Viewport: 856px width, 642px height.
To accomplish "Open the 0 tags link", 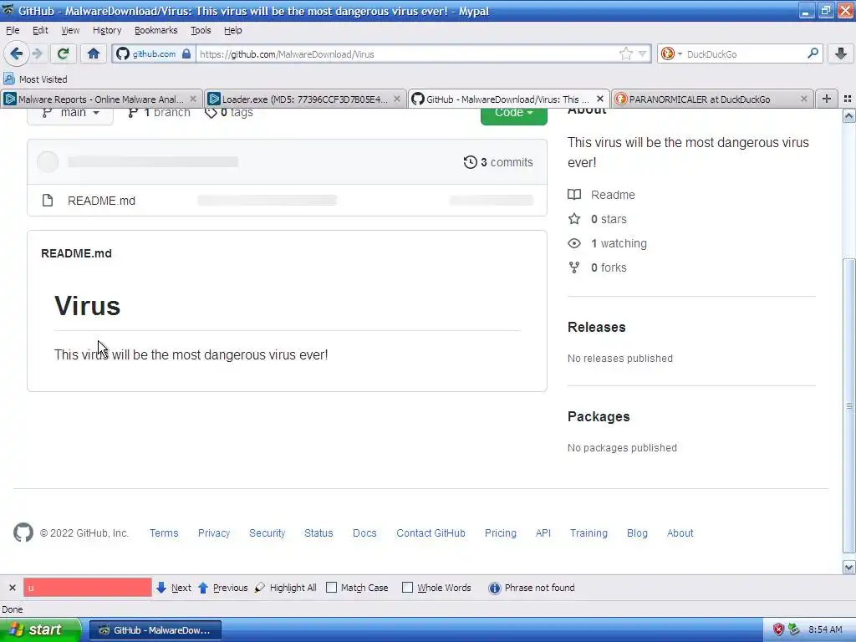I will pos(229,113).
